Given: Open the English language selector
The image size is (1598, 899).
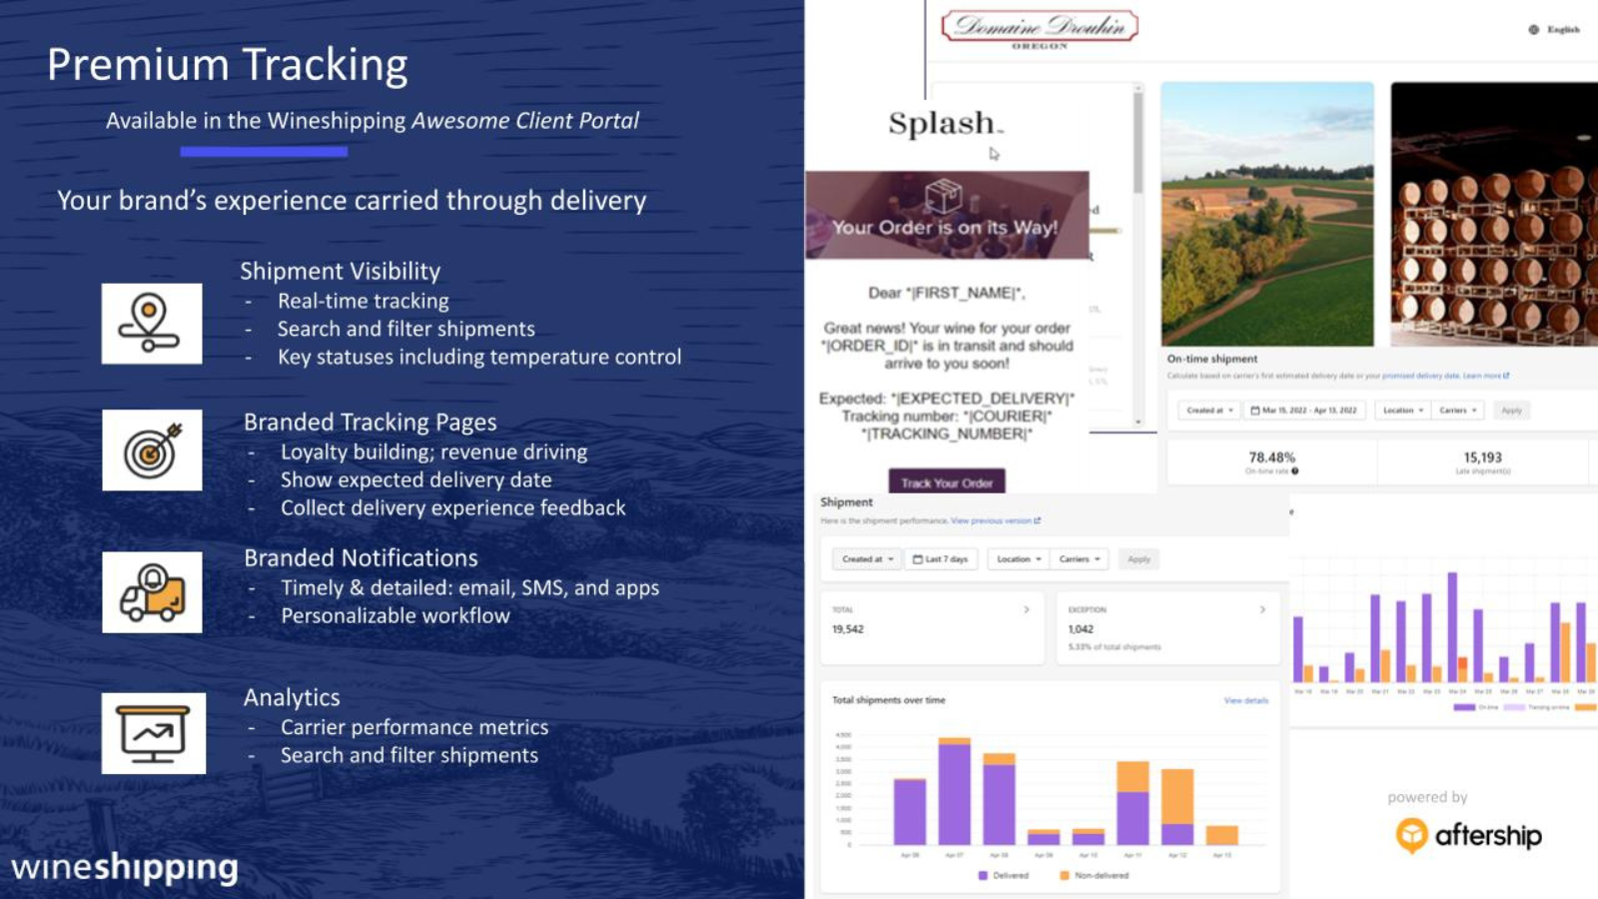Looking at the screenshot, I should tap(1555, 30).
